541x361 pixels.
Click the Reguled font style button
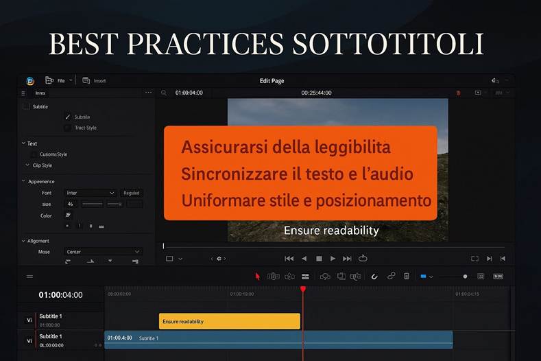tap(132, 193)
